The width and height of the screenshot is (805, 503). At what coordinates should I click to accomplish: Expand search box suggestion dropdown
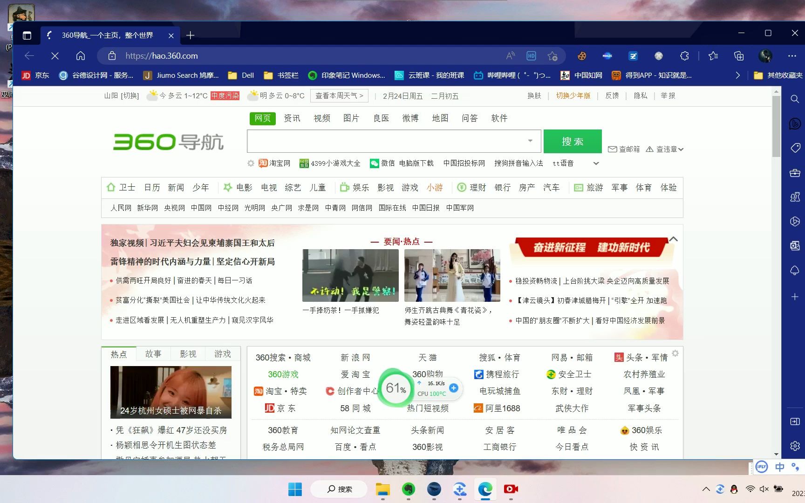click(530, 141)
